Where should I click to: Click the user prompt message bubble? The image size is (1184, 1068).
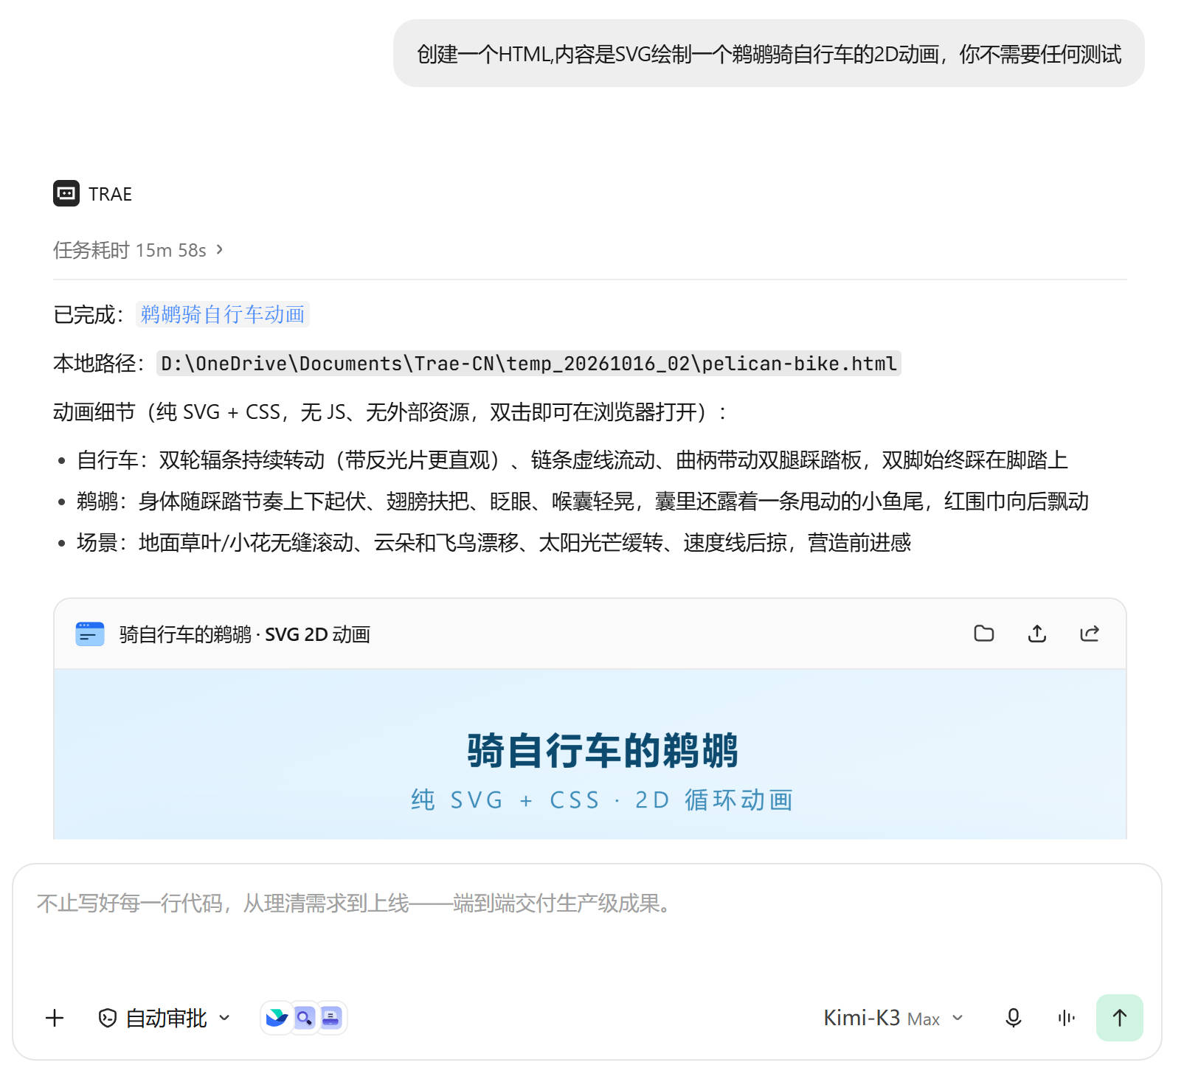click(769, 54)
